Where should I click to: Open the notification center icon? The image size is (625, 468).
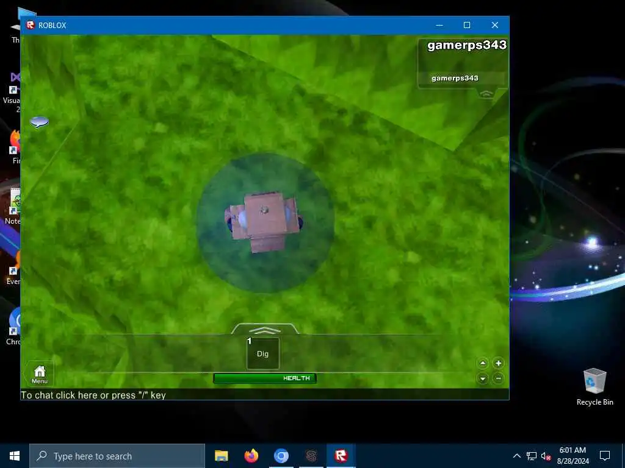click(x=605, y=456)
